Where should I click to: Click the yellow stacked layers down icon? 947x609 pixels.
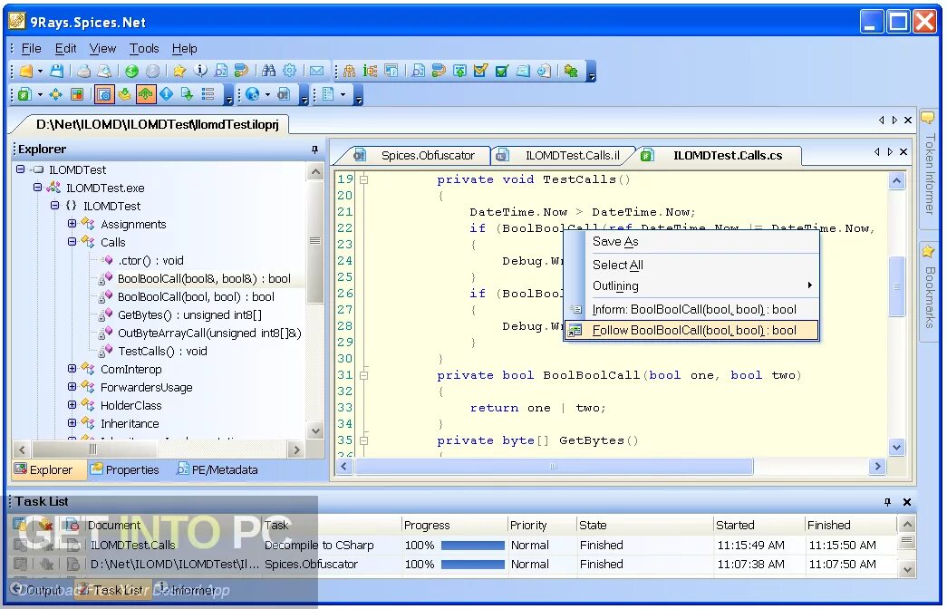point(124,94)
